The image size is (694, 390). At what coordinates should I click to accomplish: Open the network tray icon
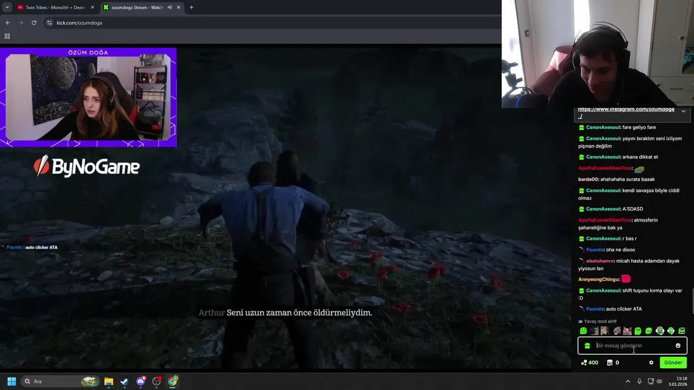[x=650, y=381]
